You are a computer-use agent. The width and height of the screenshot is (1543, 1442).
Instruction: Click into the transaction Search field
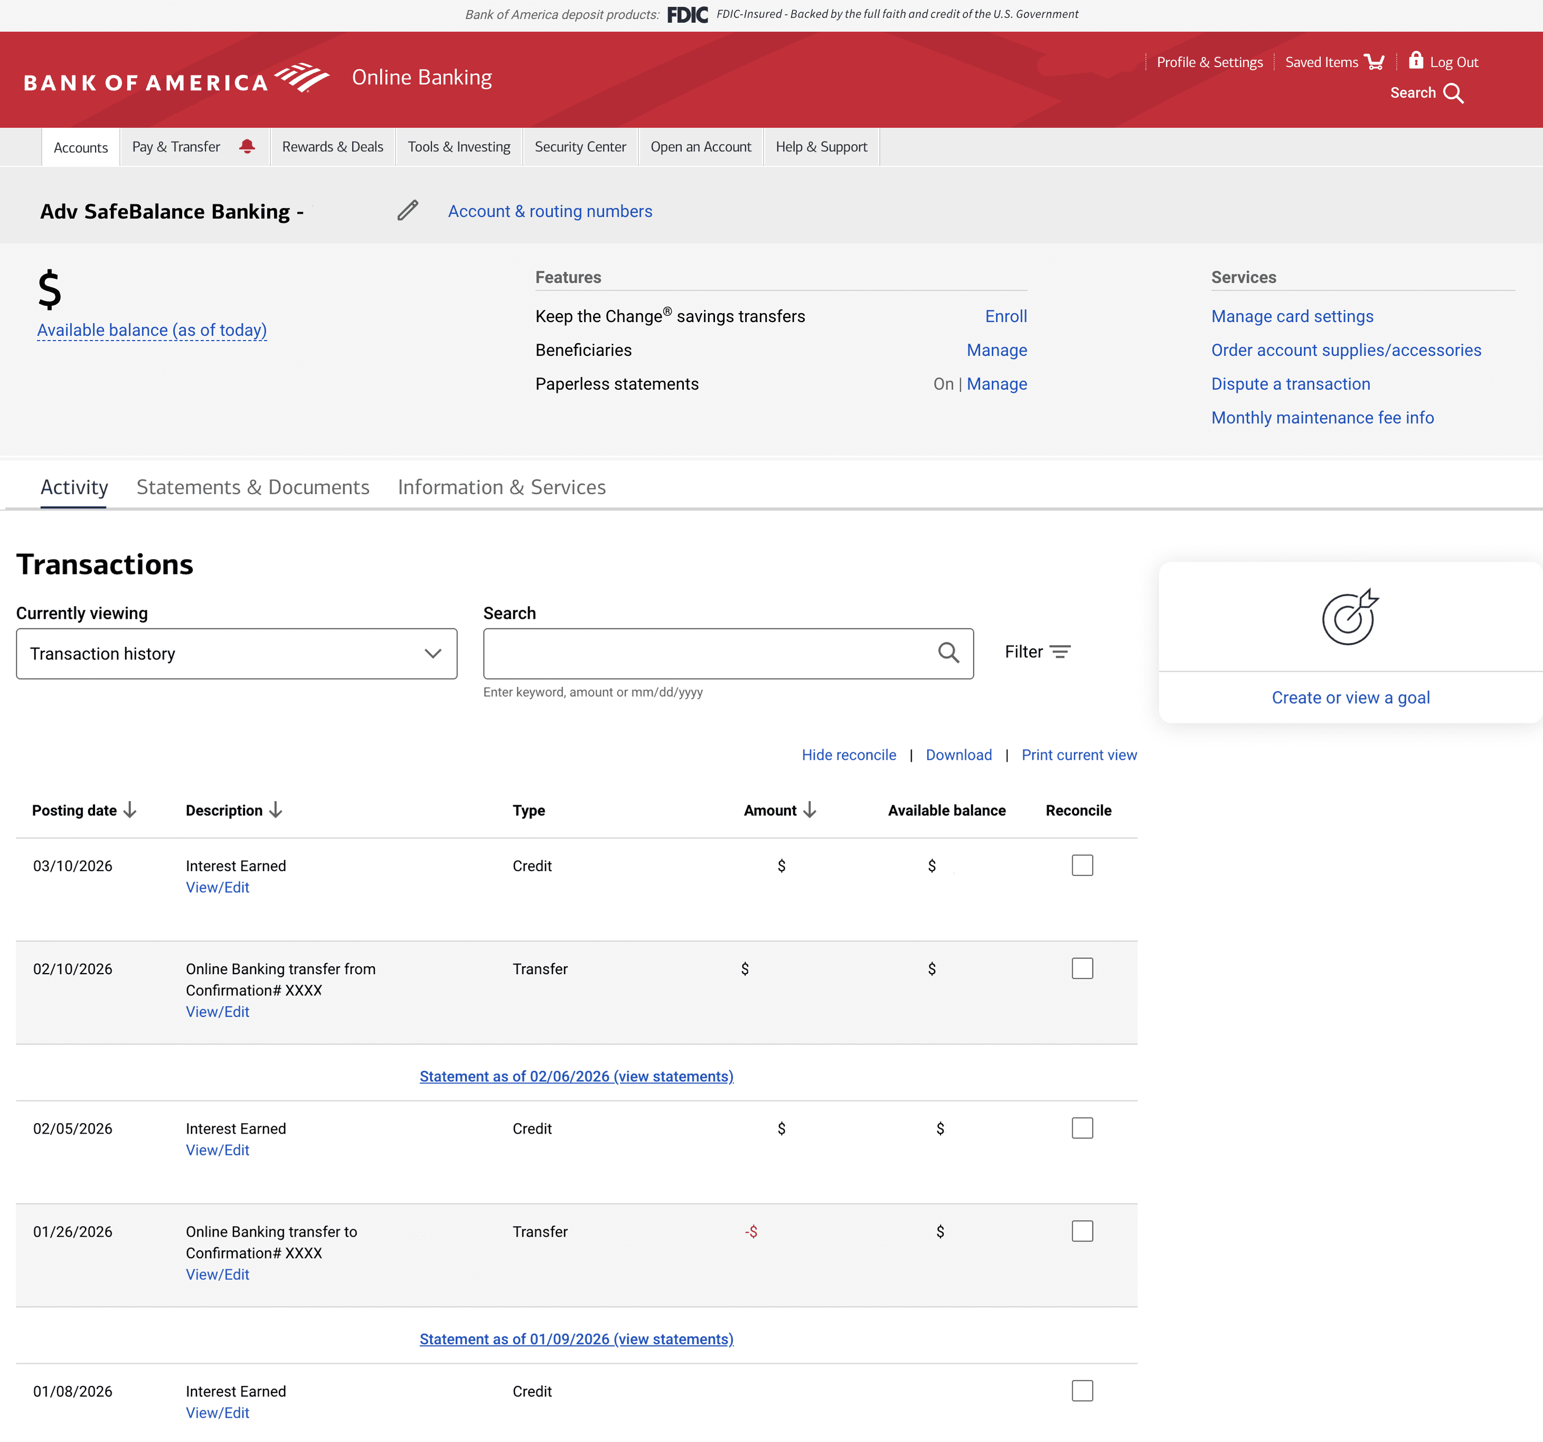point(707,654)
